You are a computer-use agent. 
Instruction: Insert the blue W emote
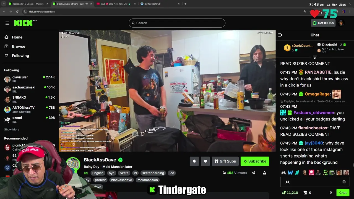coord(290,173)
